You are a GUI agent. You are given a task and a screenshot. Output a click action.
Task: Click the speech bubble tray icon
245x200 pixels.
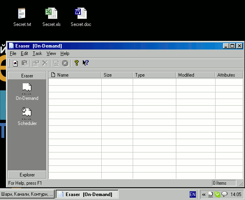coord(225,194)
